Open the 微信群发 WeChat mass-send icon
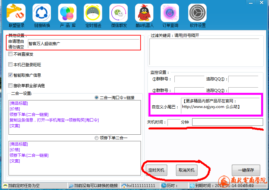 119,13
